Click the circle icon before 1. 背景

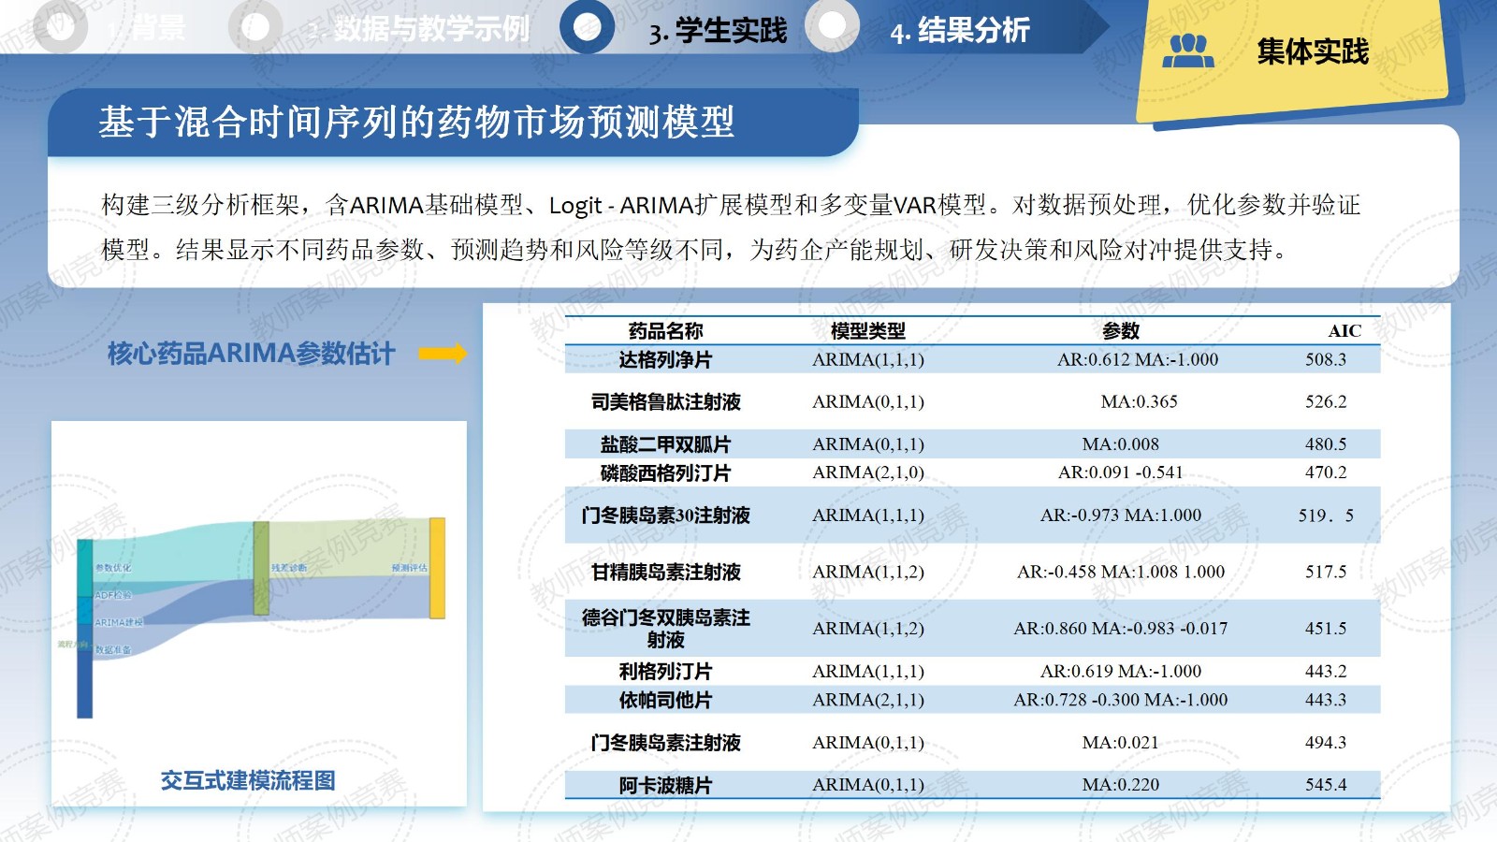pos(58,27)
